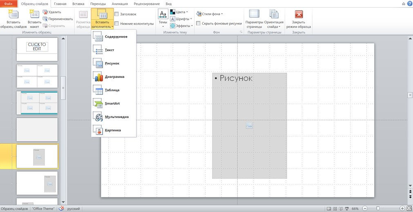Click the Удалить button
The width and height of the screenshot is (413, 212).
[52, 12]
